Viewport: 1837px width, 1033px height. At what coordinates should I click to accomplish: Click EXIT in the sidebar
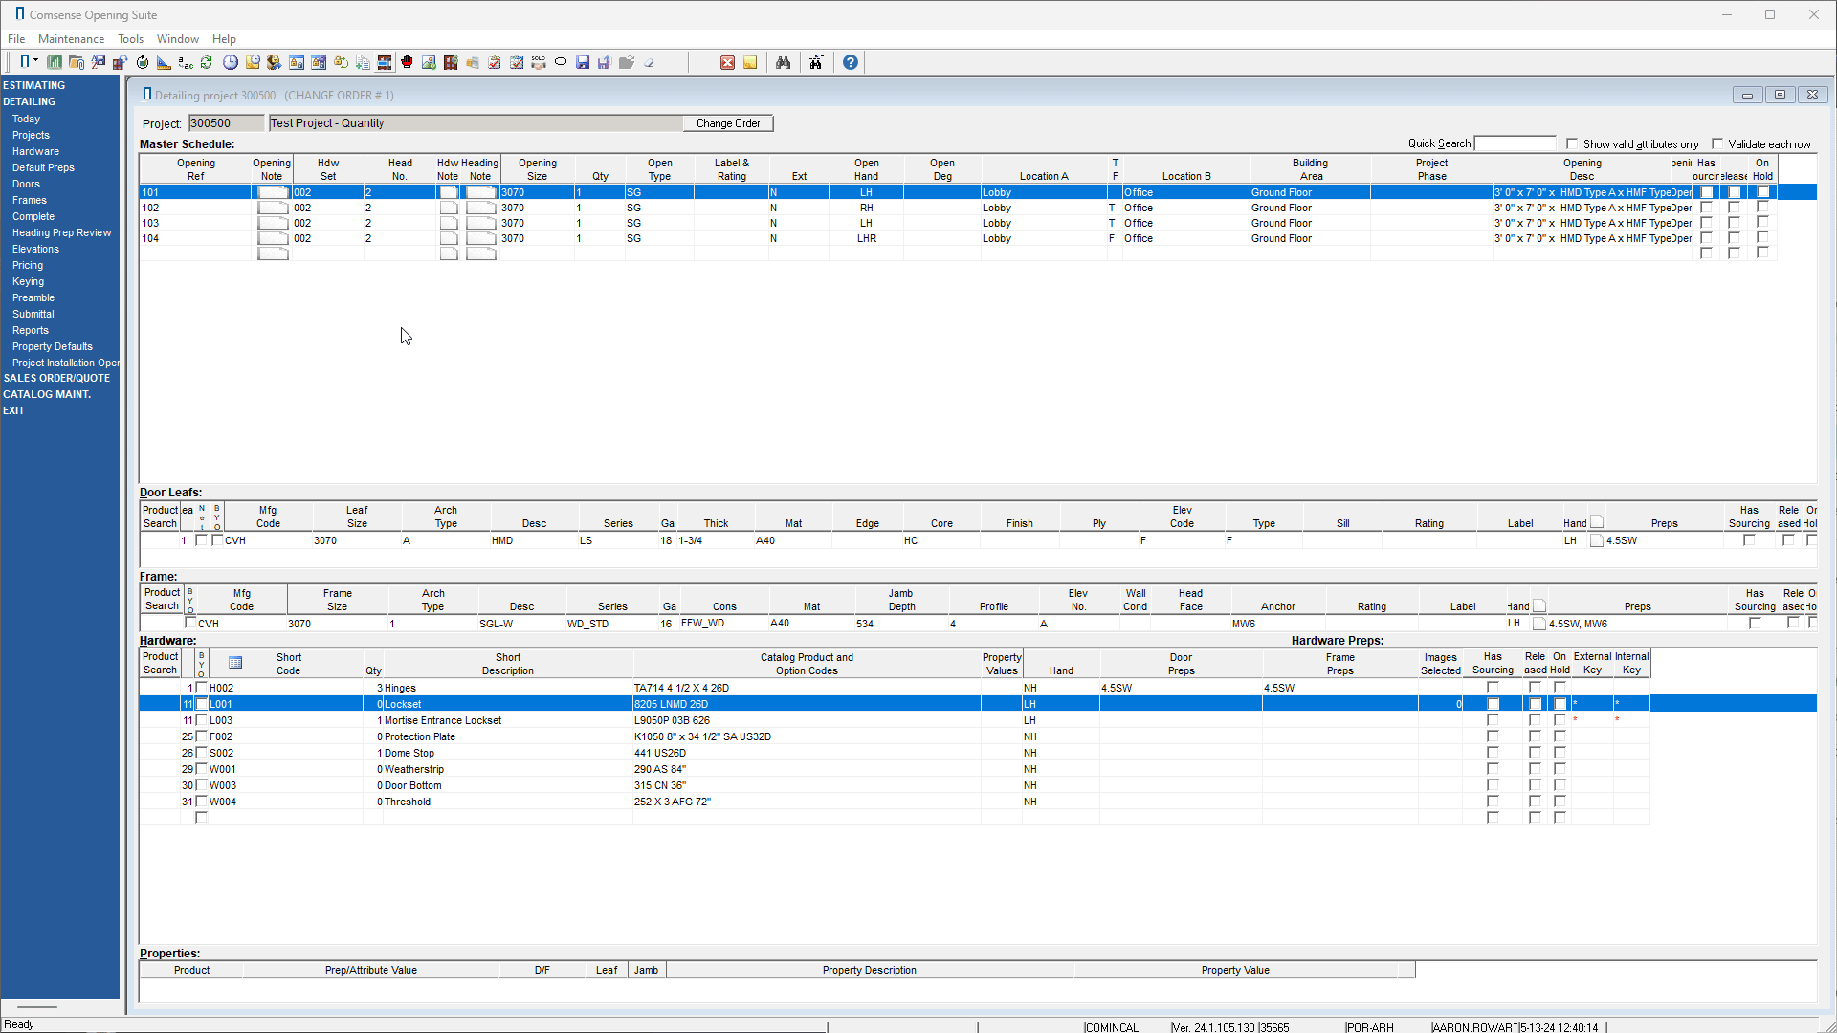[13, 410]
